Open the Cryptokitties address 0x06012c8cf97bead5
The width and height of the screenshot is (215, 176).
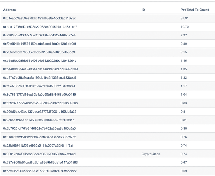(x=39, y=154)
